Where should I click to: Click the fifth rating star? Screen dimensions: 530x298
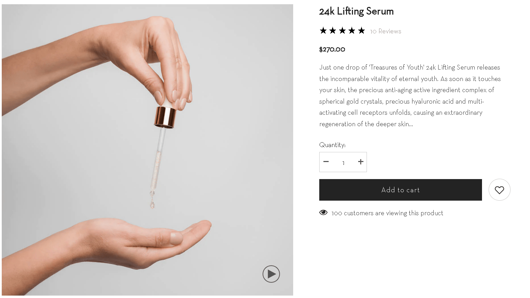point(361,31)
